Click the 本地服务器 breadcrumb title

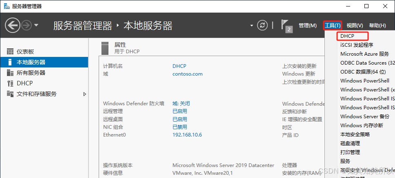pos(148,26)
